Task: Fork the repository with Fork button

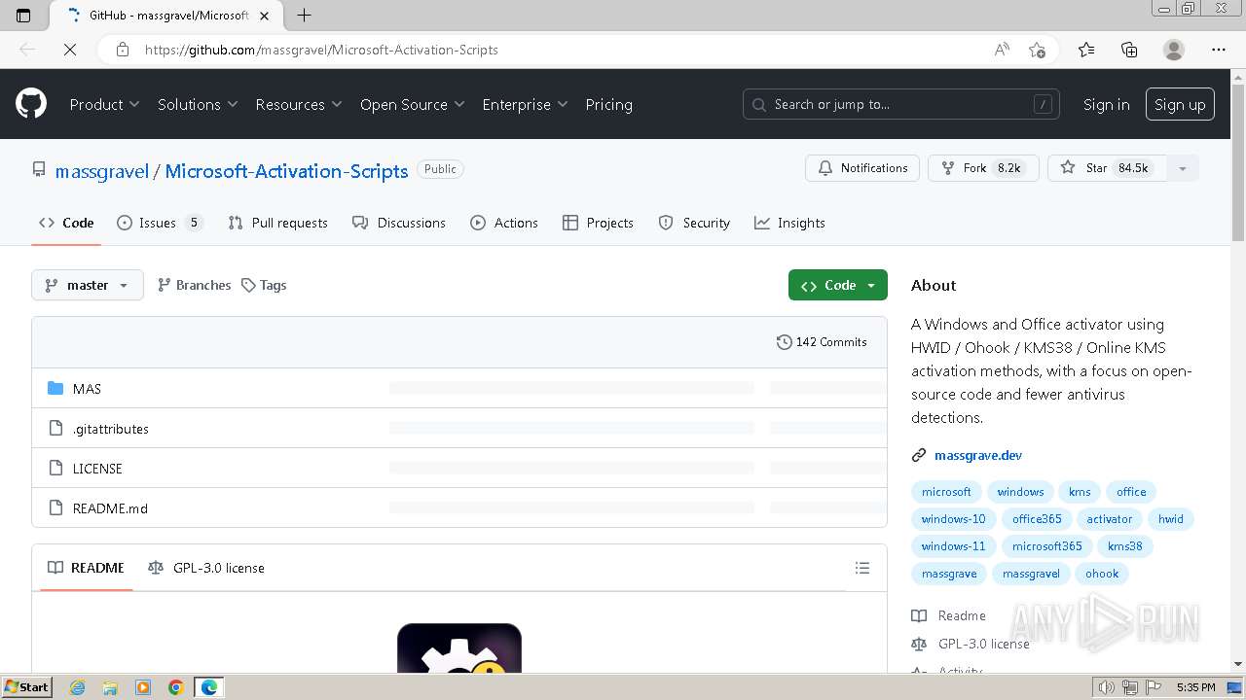Action: tap(983, 168)
